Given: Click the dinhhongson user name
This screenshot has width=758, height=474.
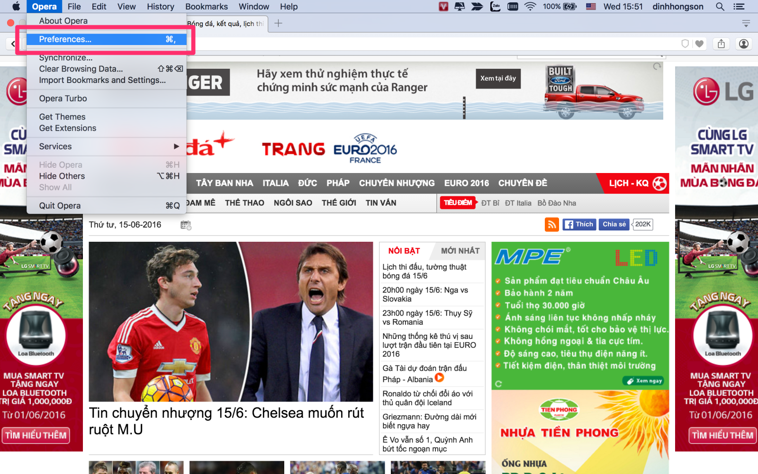Looking at the screenshot, I should (x=677, y=6).
